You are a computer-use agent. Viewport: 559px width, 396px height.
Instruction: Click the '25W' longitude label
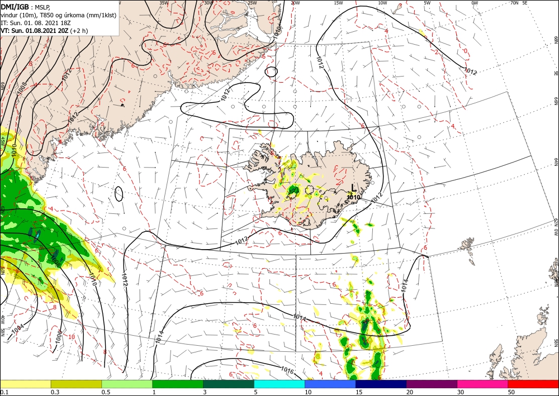tap(252, 3)
